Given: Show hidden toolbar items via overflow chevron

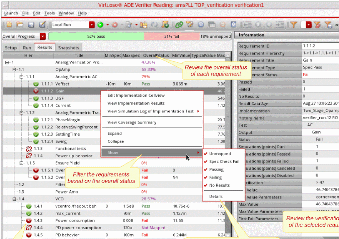Looking at the screenshot, I should [x=337, y=25].
